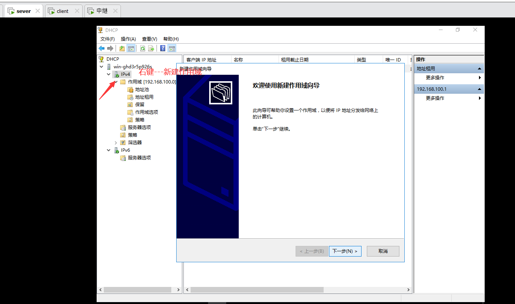Click the Export list toolbar icon
Image resolution: width=515 pixels, height=304 pixels.
point(151,48)
